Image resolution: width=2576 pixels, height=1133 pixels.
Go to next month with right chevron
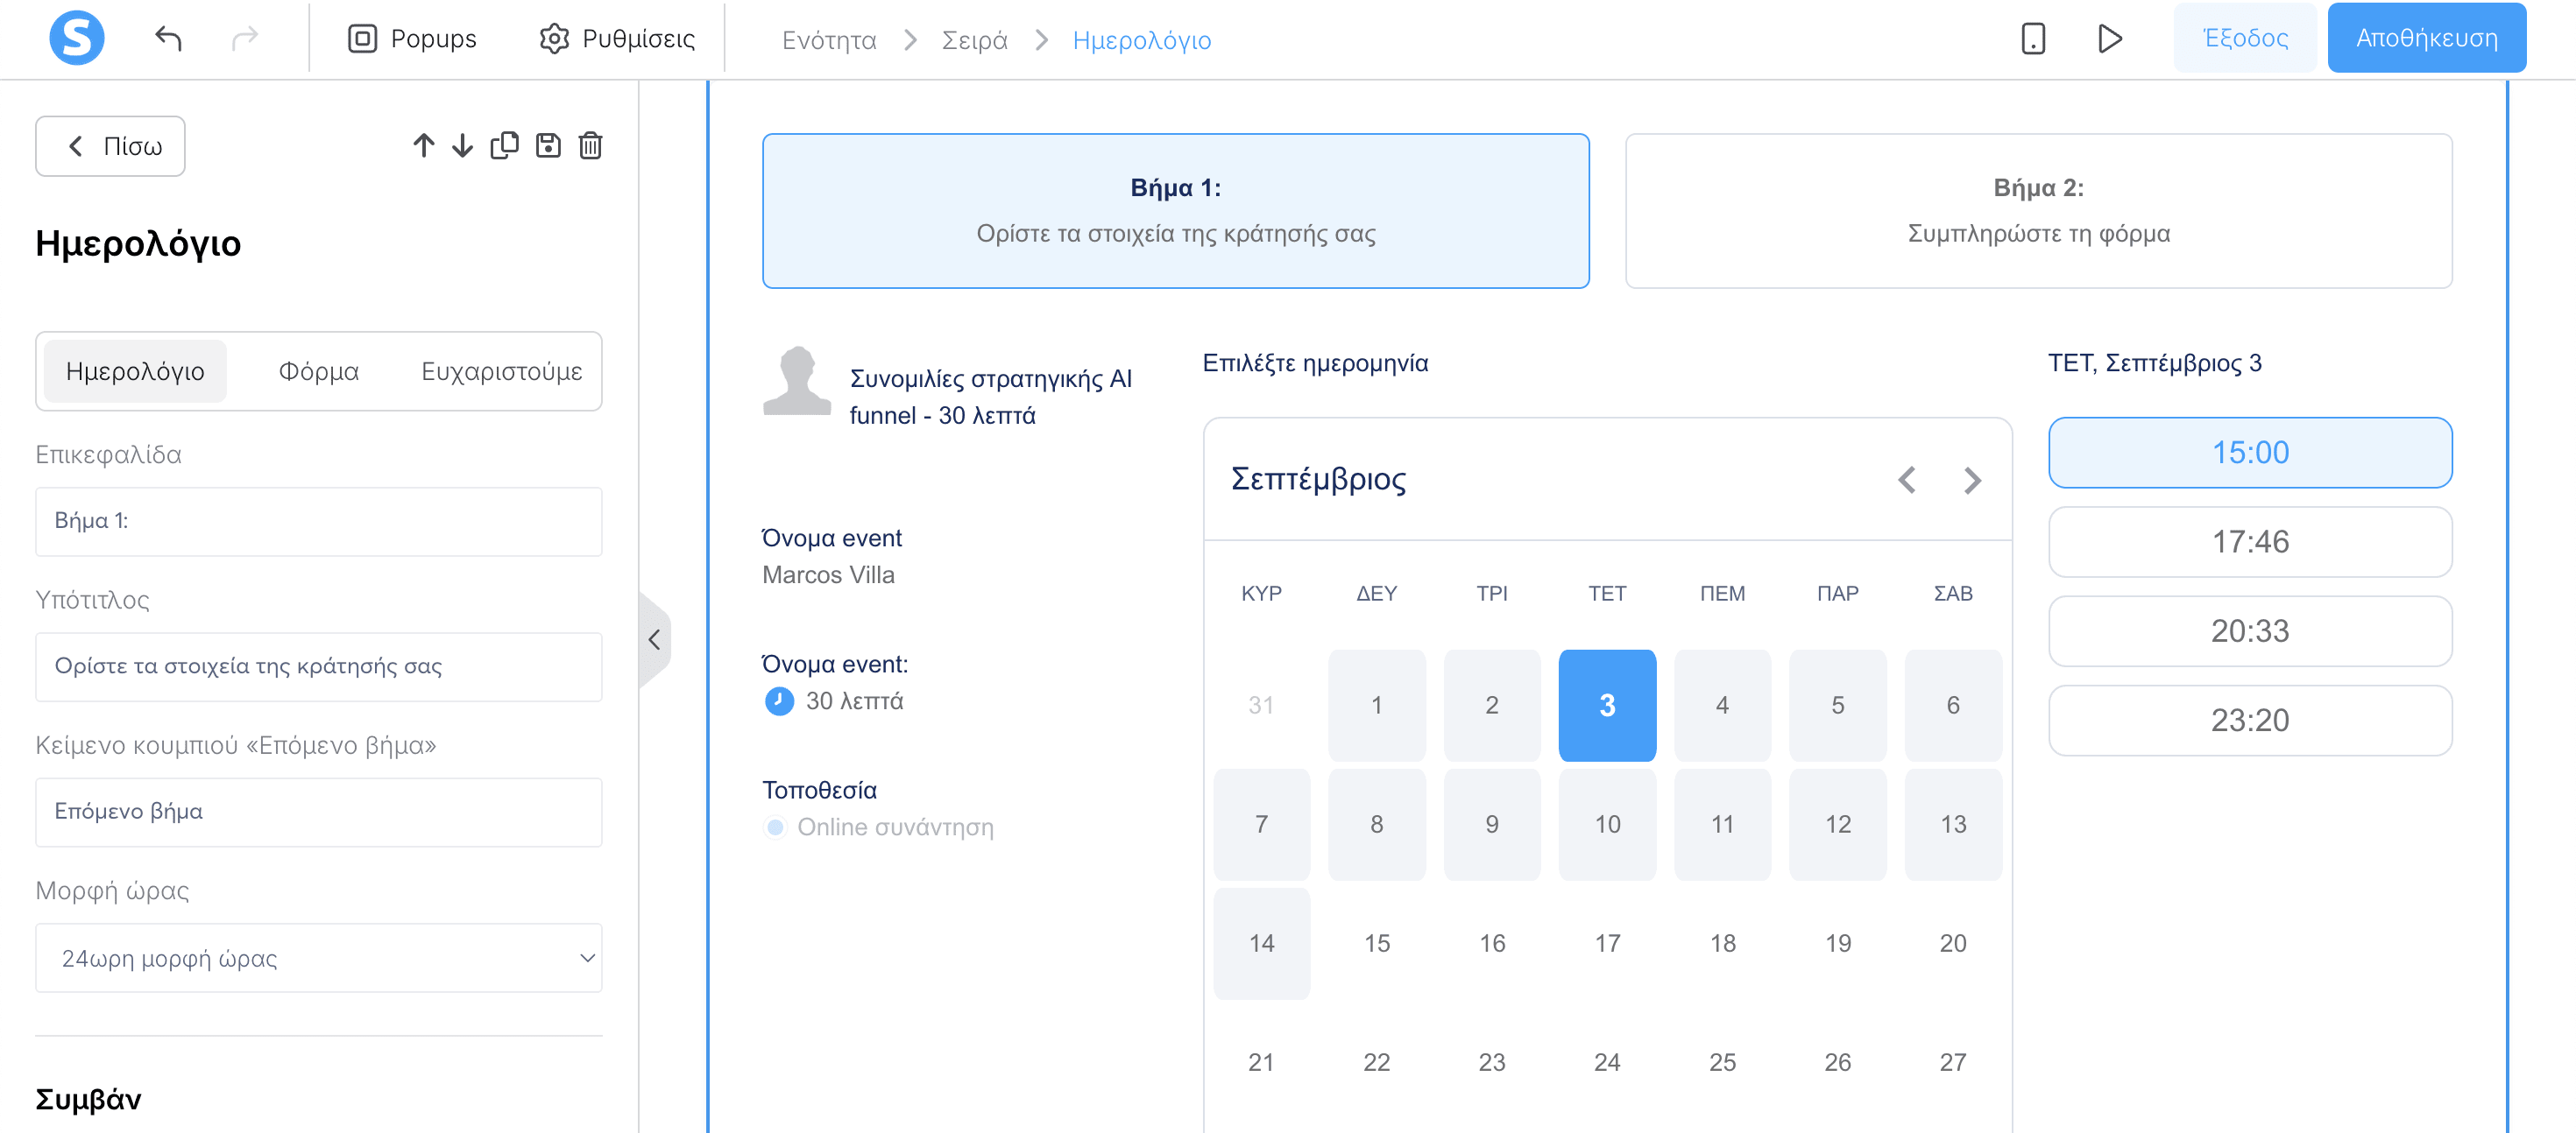click(1972, 481)
